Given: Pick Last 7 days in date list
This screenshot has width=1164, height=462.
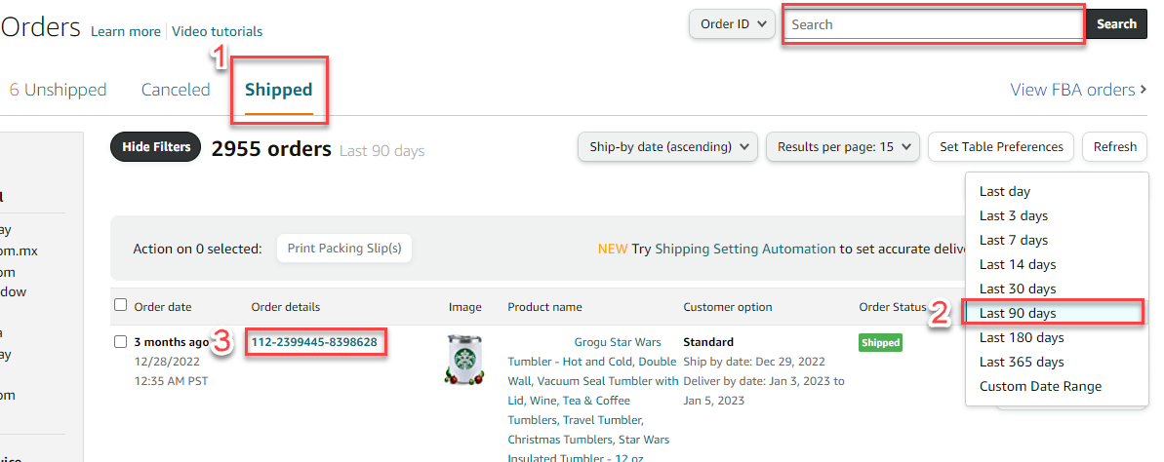Looking at the screenshot, I should pos(1014,241).
